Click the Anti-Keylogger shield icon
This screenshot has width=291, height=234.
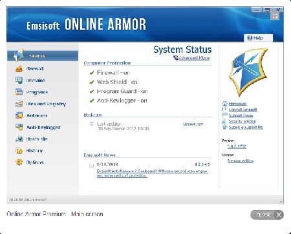(19, 127)
